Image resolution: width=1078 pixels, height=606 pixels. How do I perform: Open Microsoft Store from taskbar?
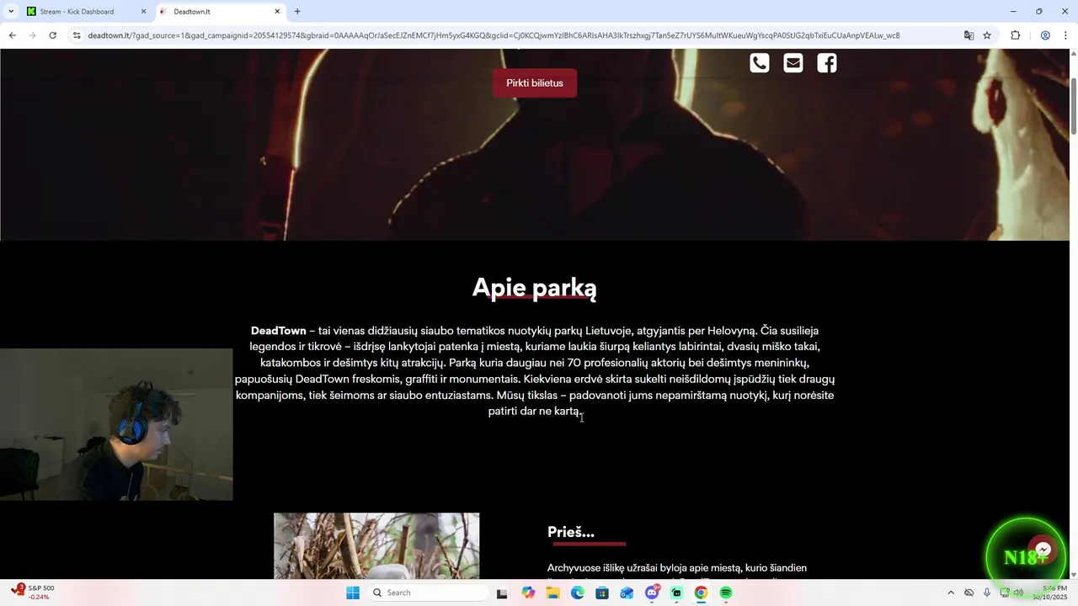[602, 593]
